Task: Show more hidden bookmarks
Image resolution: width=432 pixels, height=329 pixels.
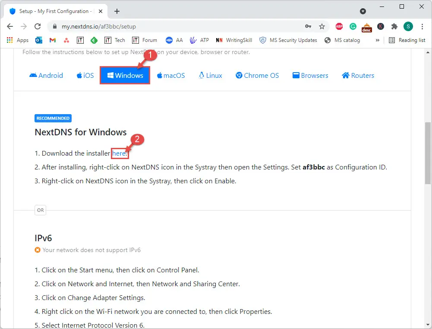Action: [x=378, y=40]
